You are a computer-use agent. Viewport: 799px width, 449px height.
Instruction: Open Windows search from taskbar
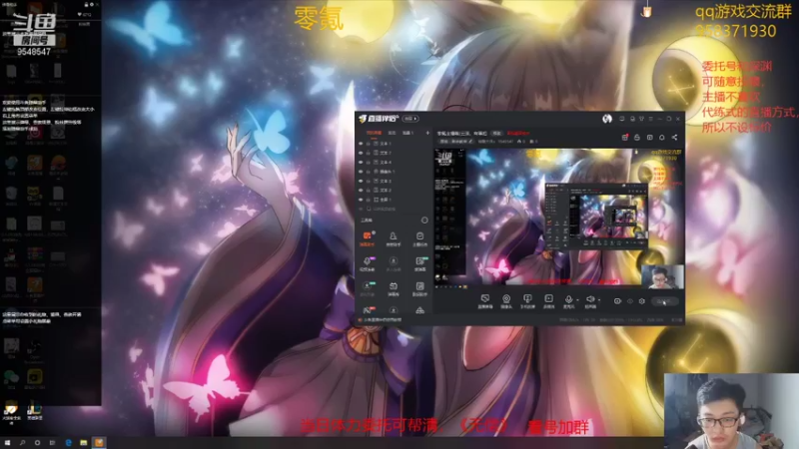pos(22,443)
